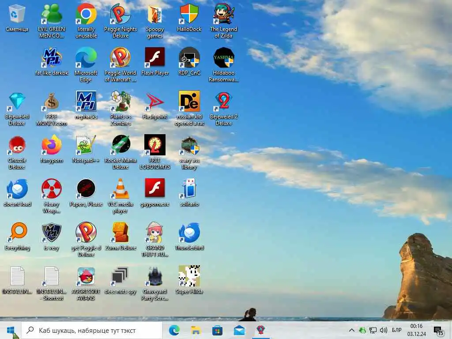The image size is (452, 339).
Task: Select IINSTALLIN... - Shortcut file
Action: click(51, 284)
